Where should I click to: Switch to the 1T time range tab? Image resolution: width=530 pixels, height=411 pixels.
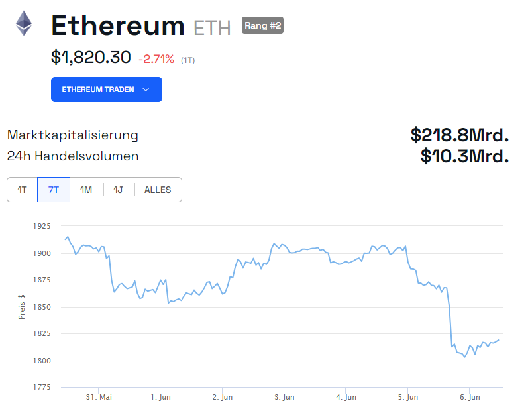tap(21, 190)
